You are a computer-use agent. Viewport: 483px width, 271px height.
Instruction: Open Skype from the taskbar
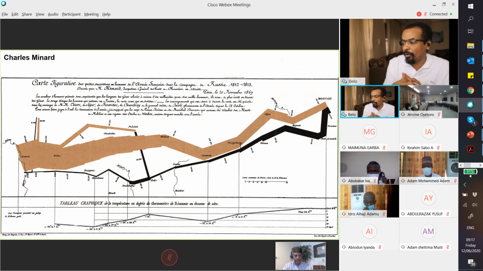pyautogui.click(x=471, y=120)
